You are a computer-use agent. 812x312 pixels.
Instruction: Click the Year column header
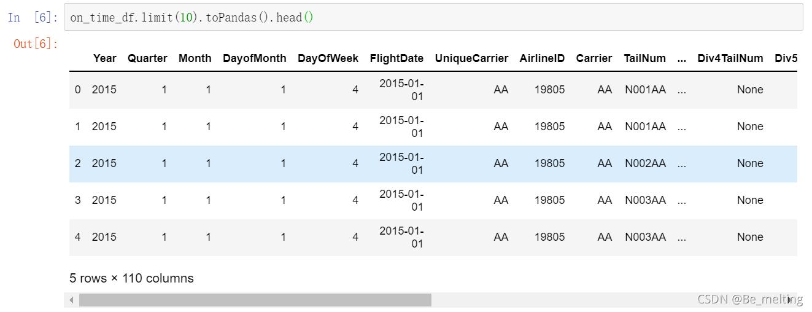point(104,58)
